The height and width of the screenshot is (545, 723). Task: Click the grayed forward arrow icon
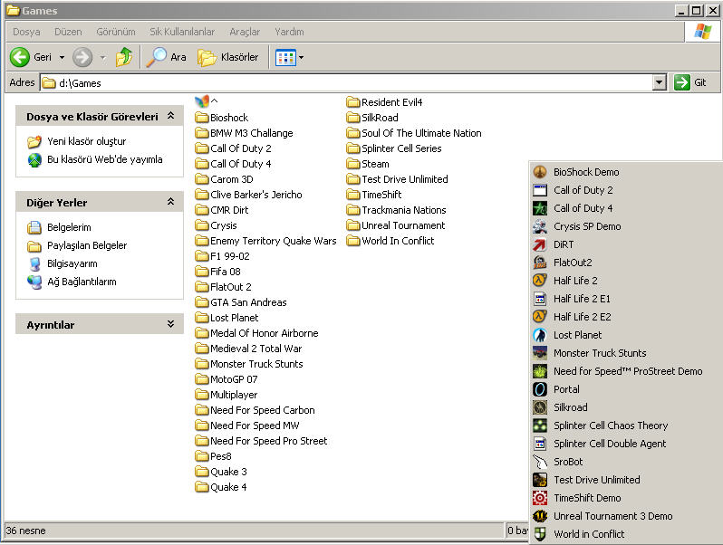[x=83, y=57]
